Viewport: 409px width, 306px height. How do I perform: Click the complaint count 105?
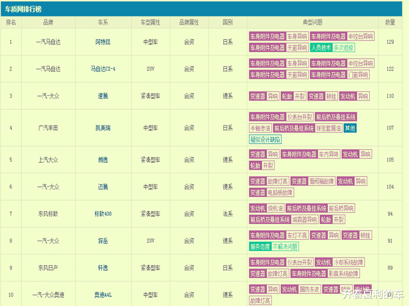click(390, 160)
